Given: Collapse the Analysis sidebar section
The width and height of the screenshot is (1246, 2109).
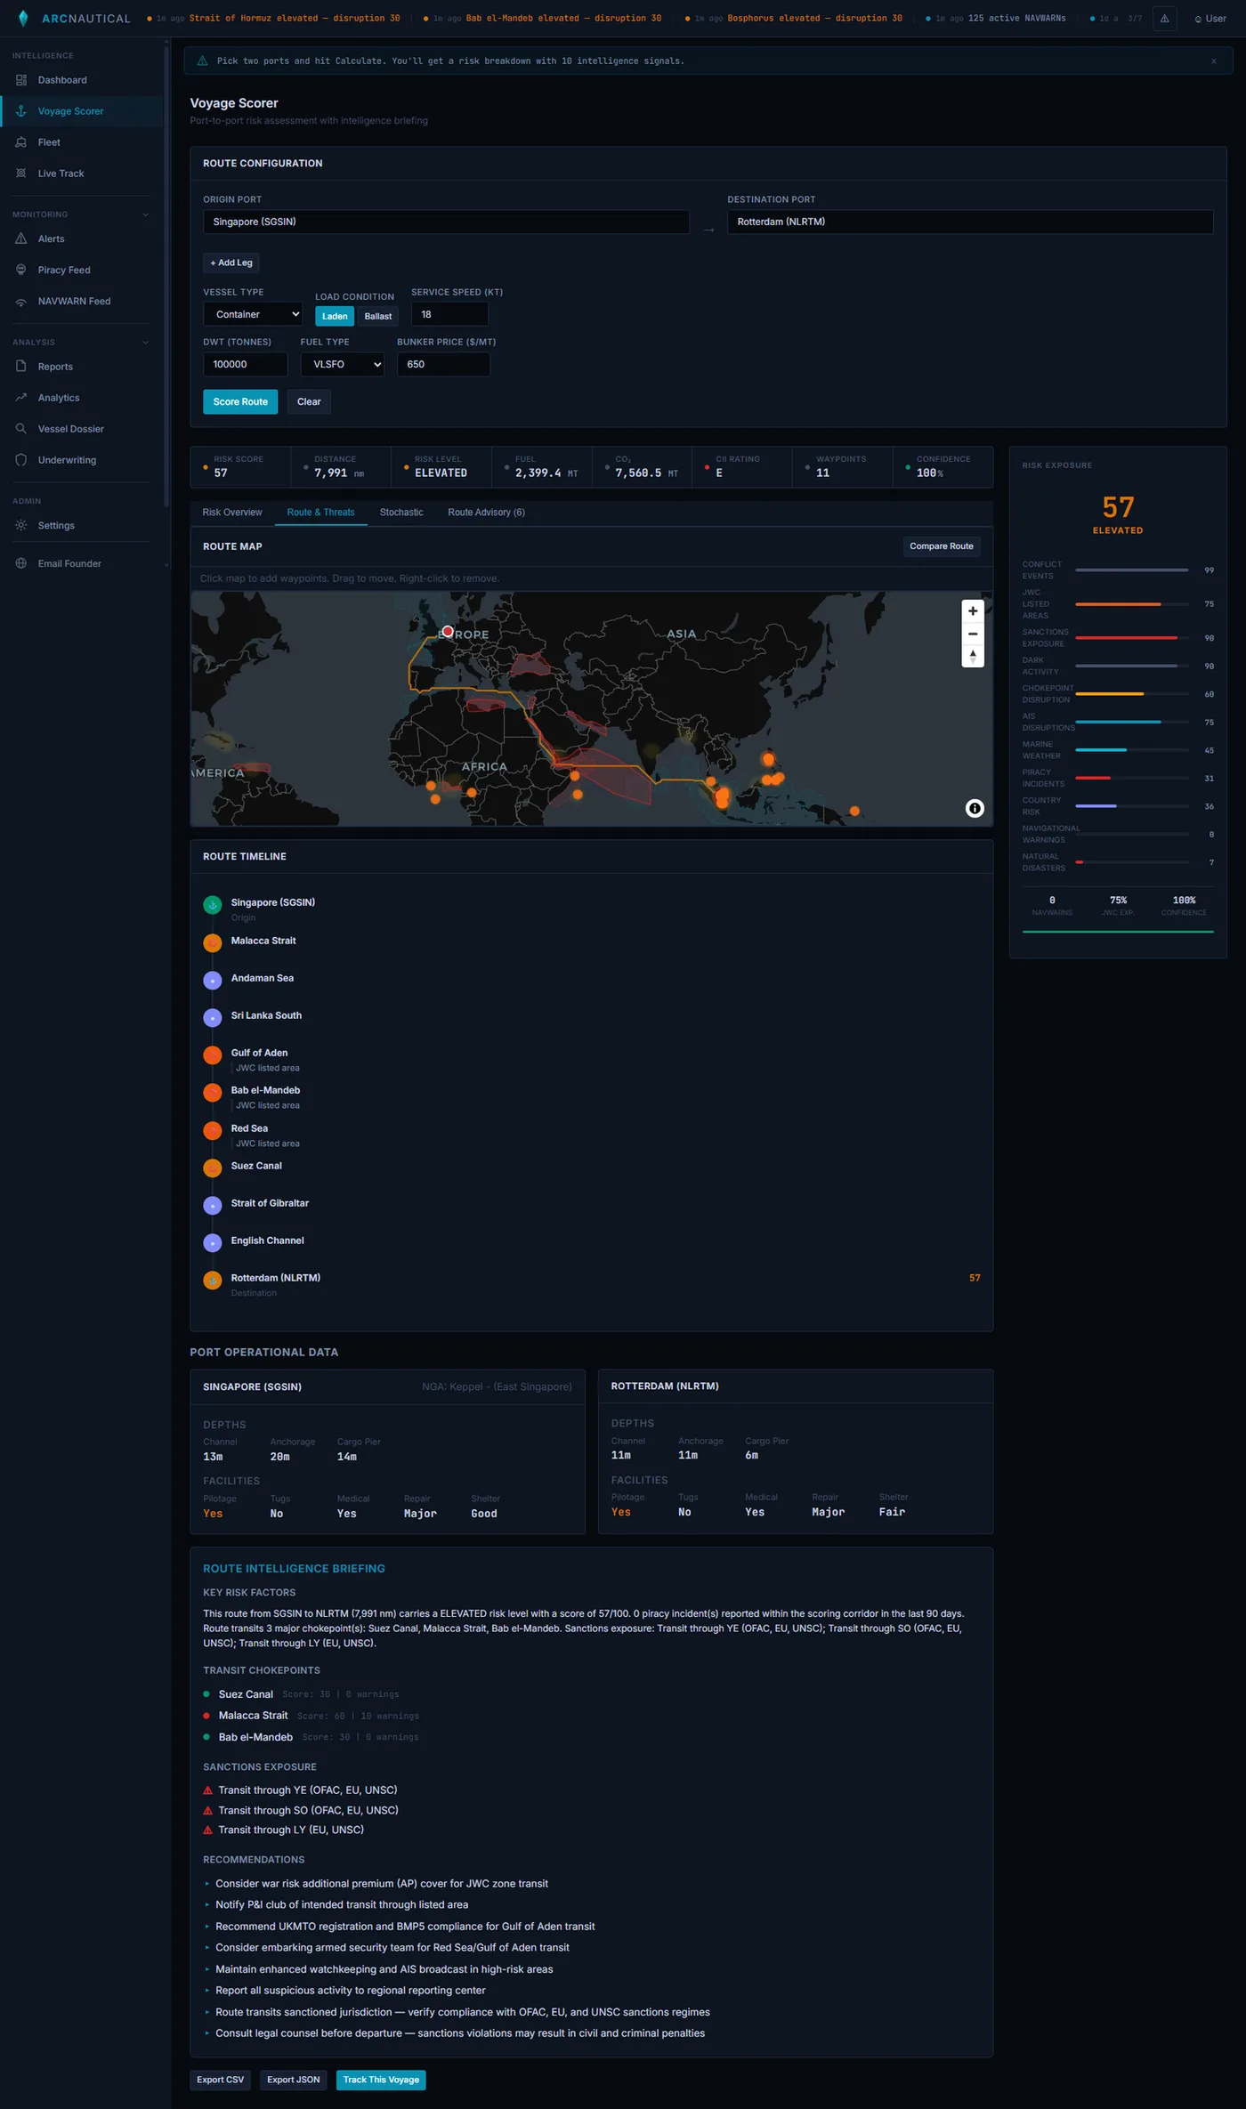Looking at the screenshot, I should click(145, 343).
